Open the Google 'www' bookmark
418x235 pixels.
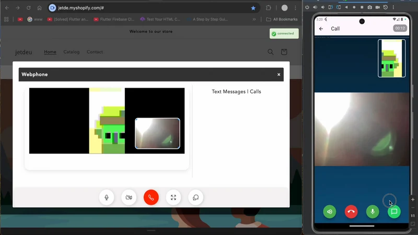click(x=35, y=19)
